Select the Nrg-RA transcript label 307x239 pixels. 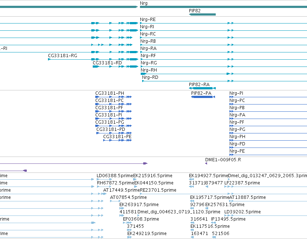pyautogui.click(x=148, y=48)
